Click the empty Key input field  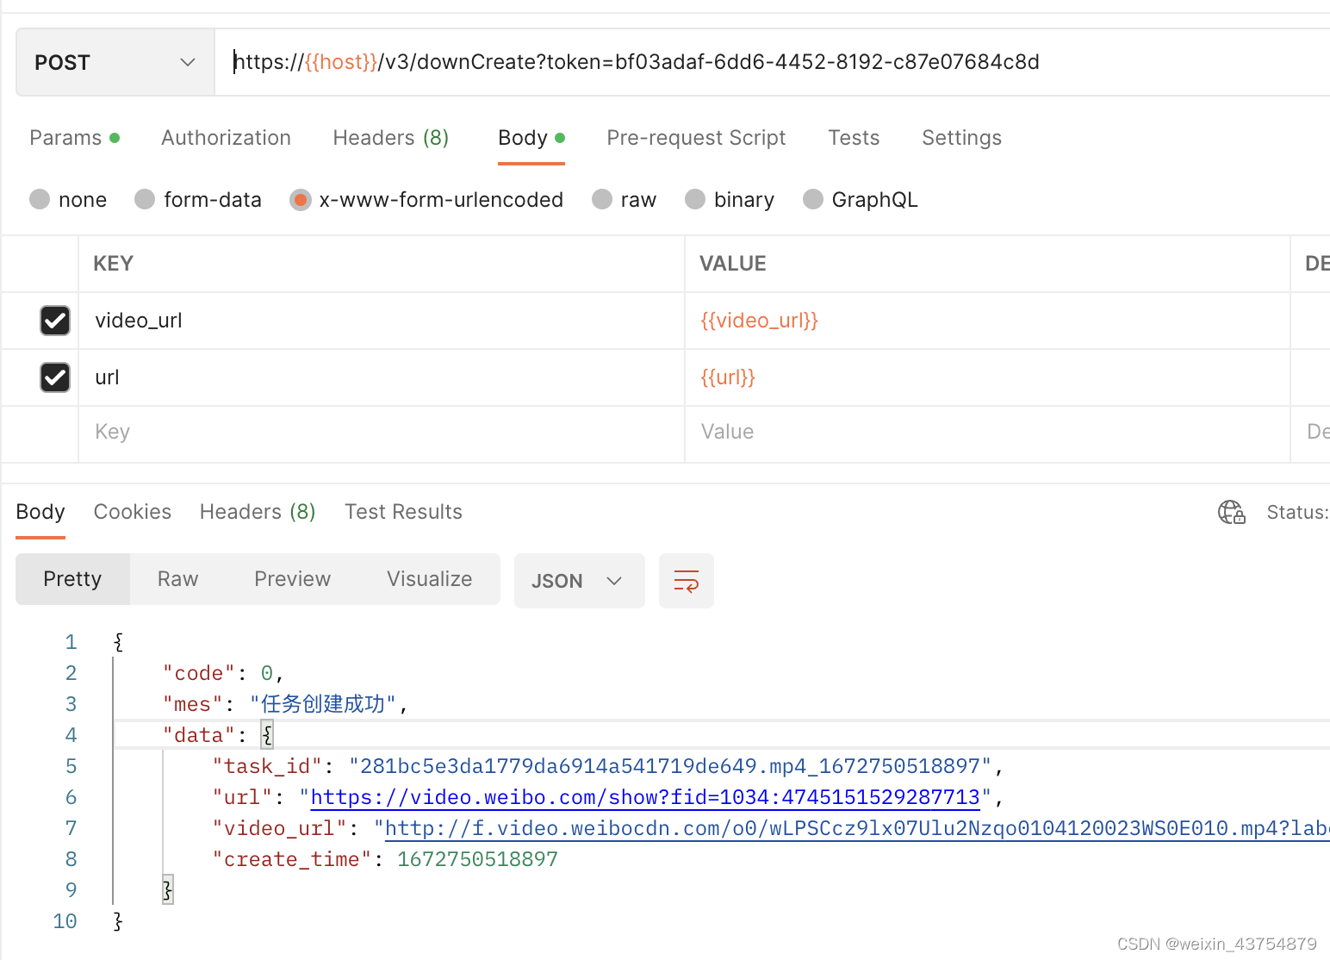(379, 432)
